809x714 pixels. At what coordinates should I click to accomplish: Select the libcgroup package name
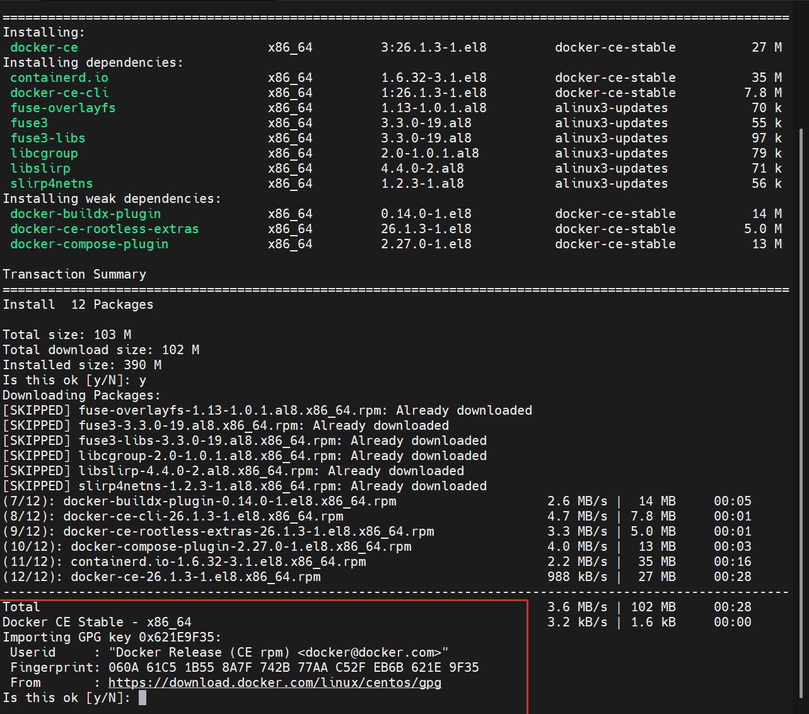44,153
